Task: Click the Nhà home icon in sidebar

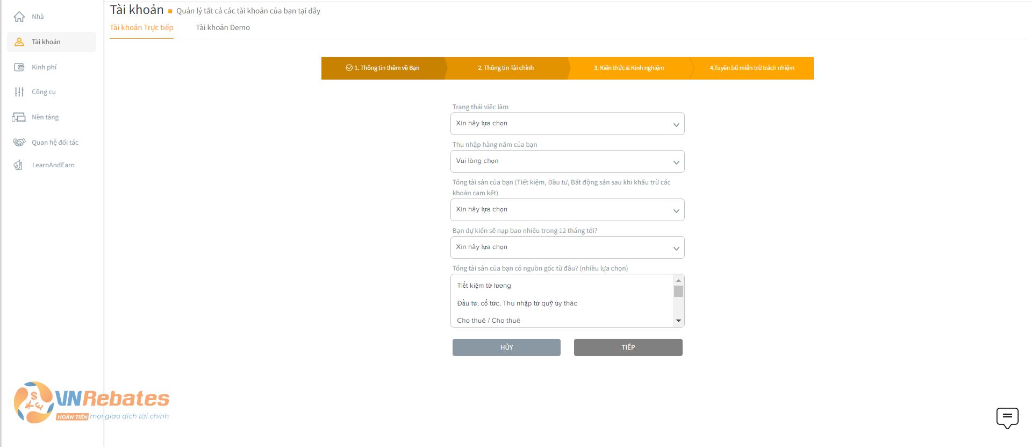Action: coord(19,17)
